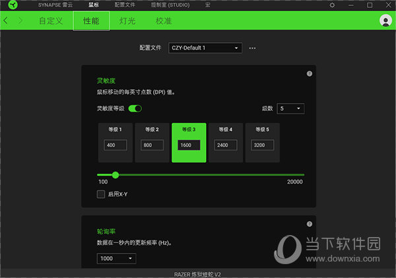Toggle the 灵敏度等级 switch
This screenshot has width=396, height=278.
(x=135, y=108)
